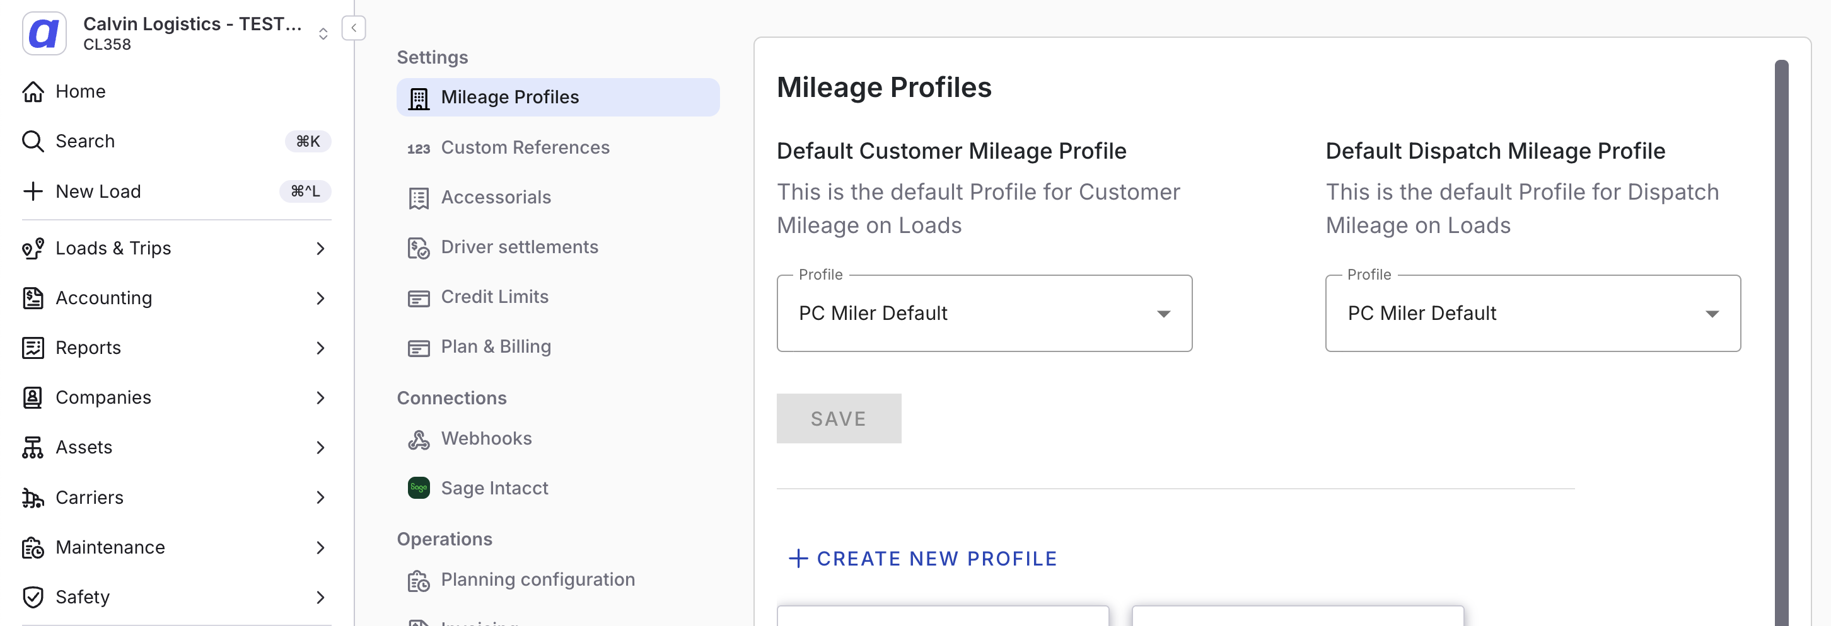
Task: Expand the Maintenance section chevron
Action: point(320,547)
